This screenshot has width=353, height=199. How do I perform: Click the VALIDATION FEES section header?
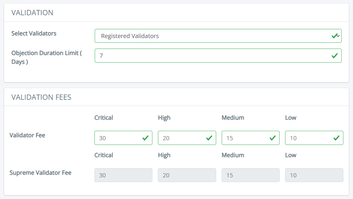point(41,97)
